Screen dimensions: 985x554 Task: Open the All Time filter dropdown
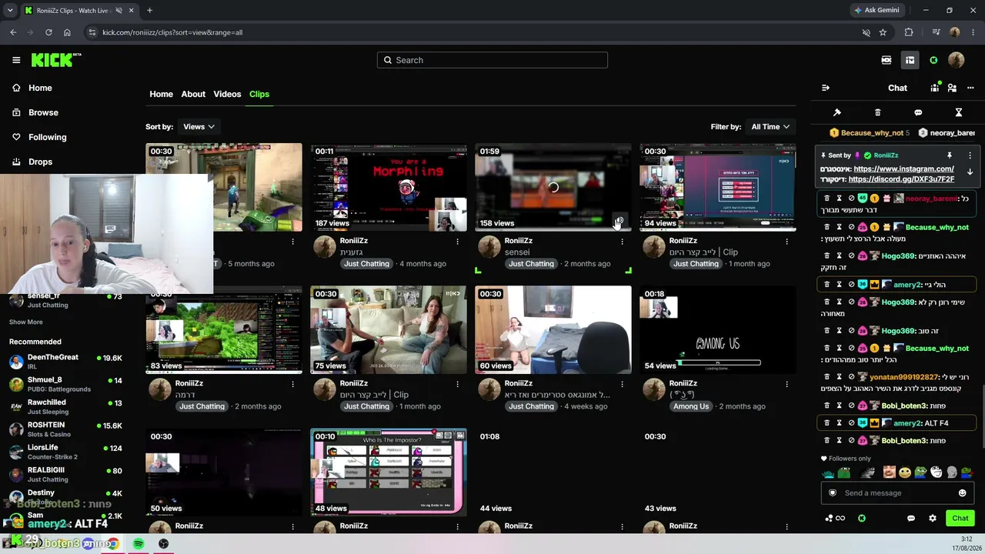770,126
